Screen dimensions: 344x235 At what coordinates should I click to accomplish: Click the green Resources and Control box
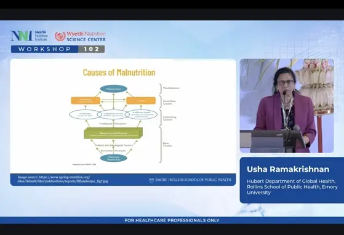point(113,133)
